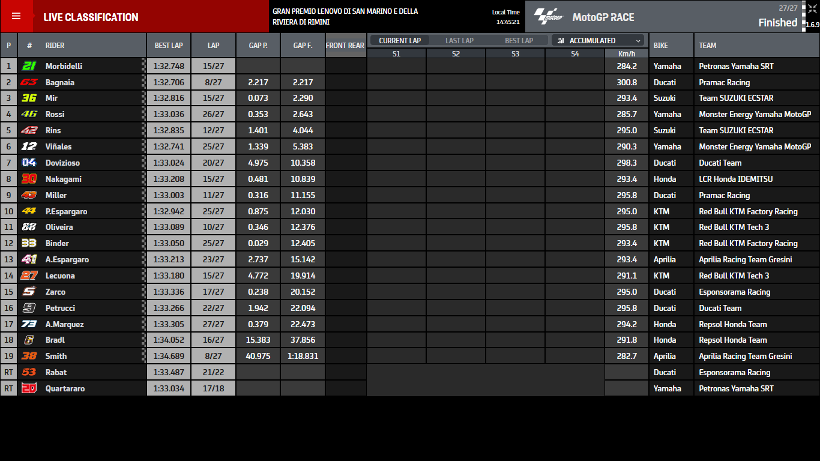Click the S2 sector header
820x461 pixels.
click(x=456, y=53)
